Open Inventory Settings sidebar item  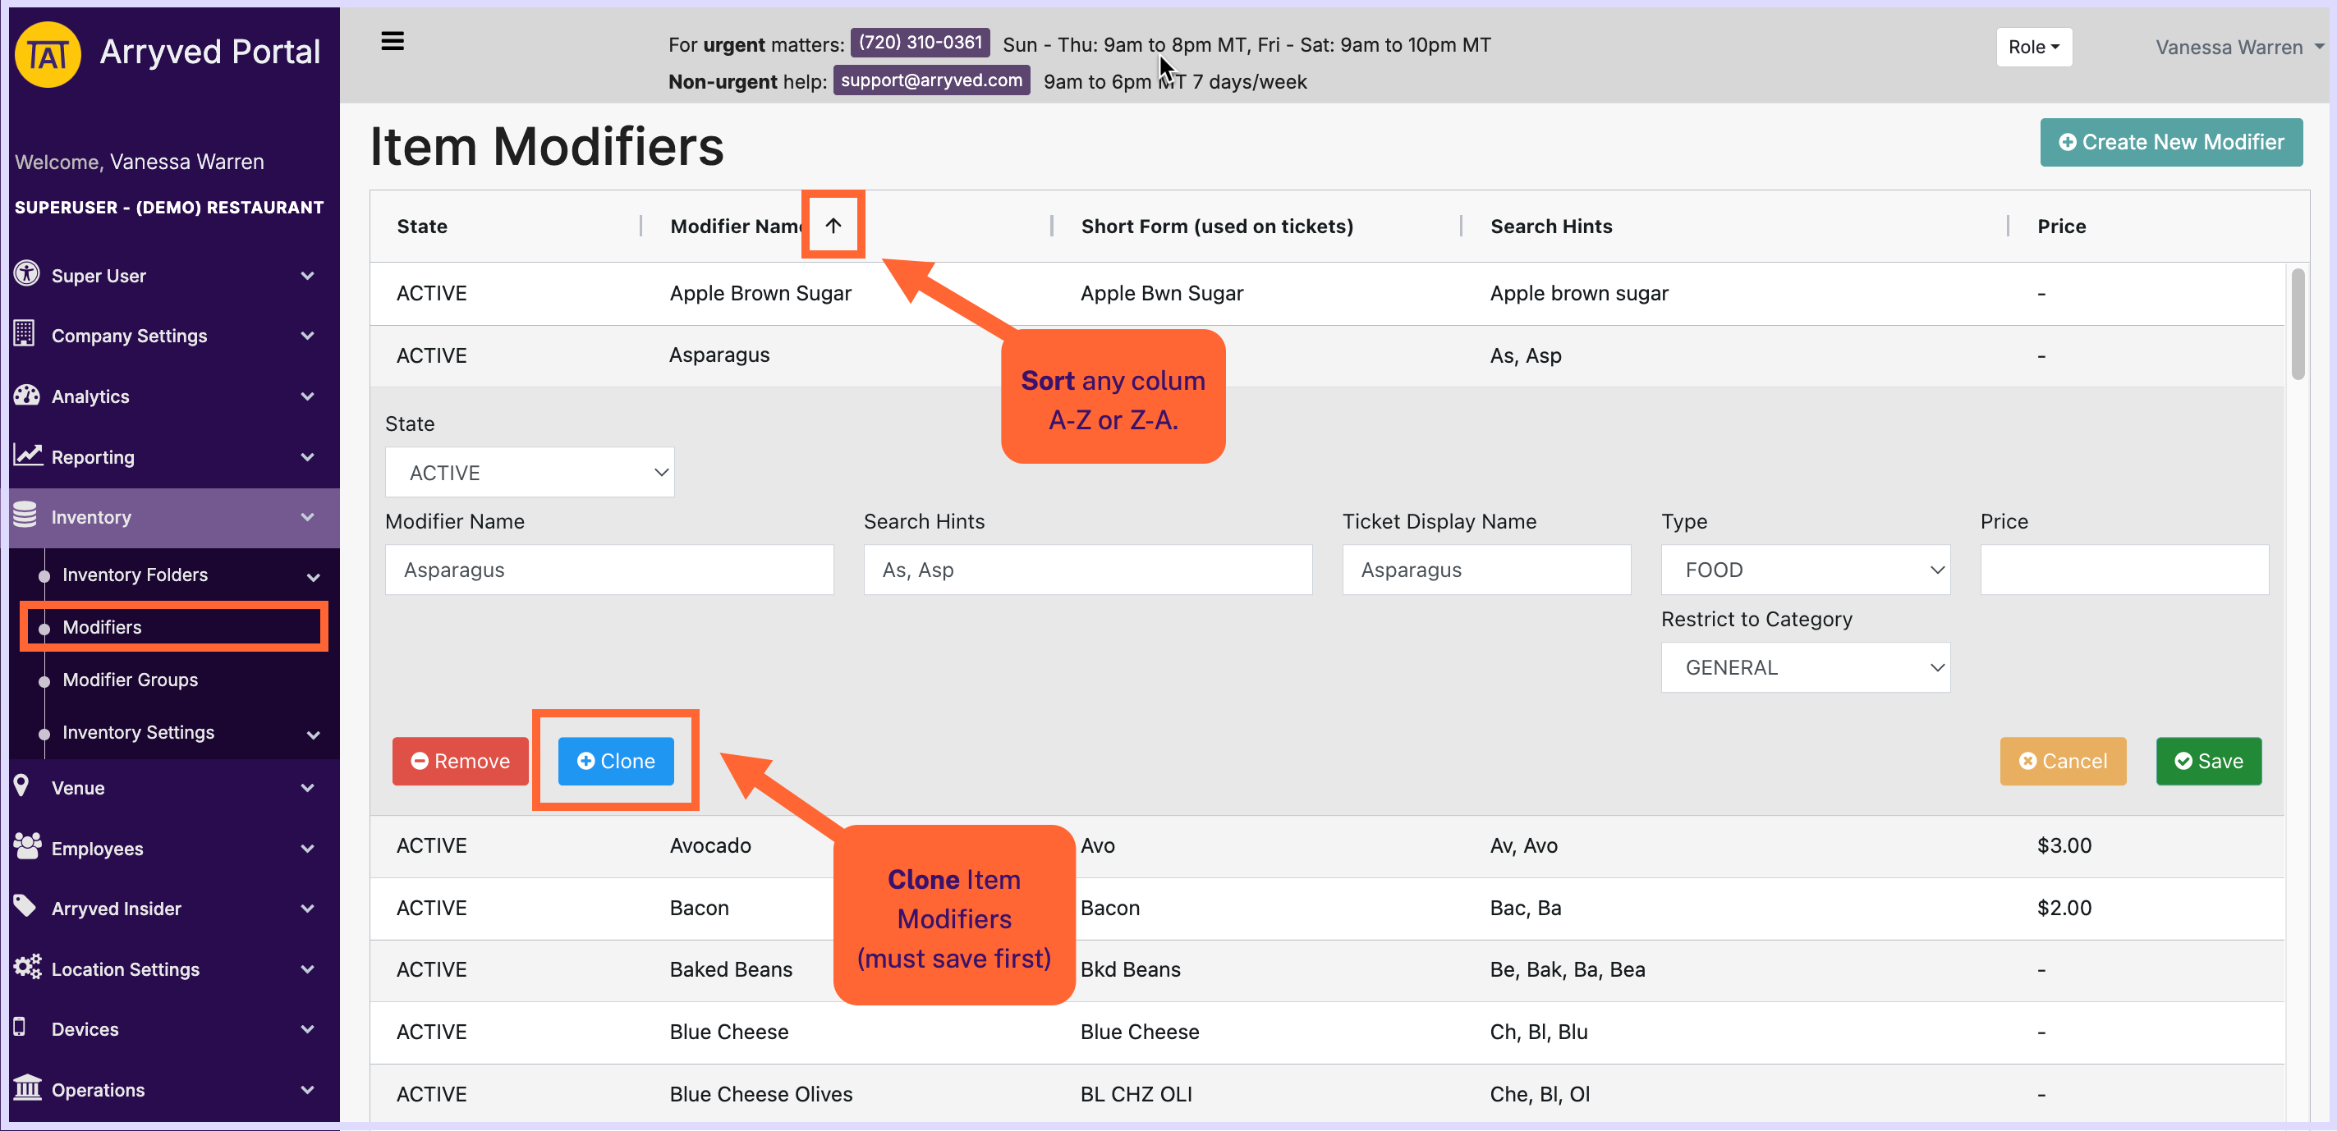click(x=138, y=732)
